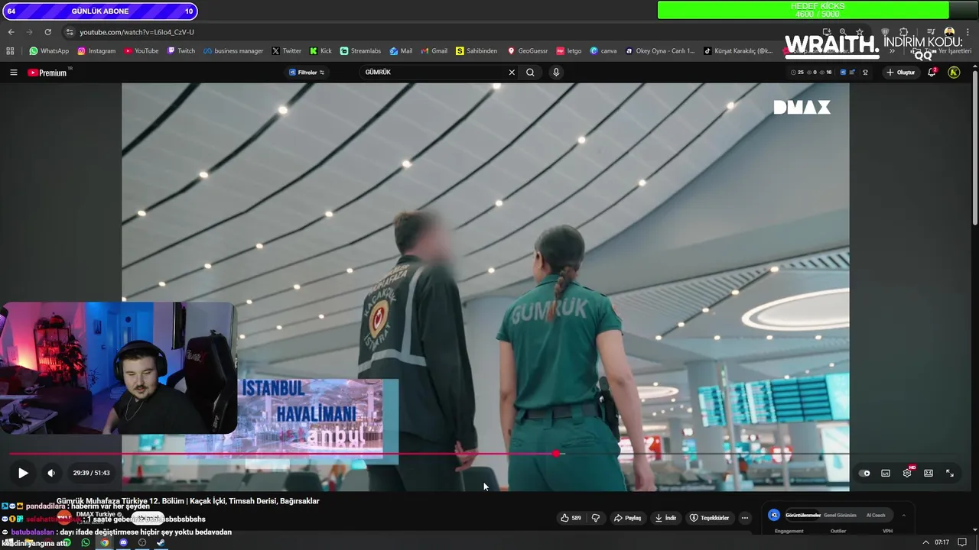The height and width of the screenshot is (550, 979).
Task: Select the Genel Görünüm tab
Action: tap(840, 516)
